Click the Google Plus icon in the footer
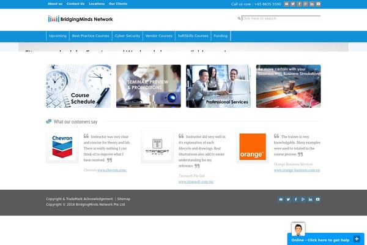The image size is (367, 245). click(303, 199)
